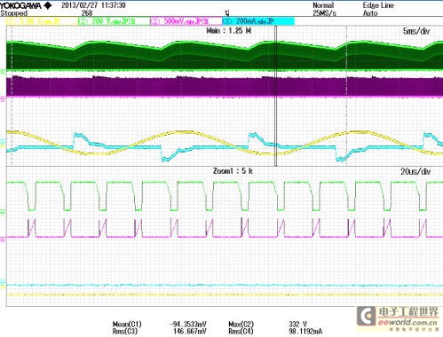This screenshot has width=443, height=337.
Task: Click the 146.667mV measurement value
Action: coord(190,332)
